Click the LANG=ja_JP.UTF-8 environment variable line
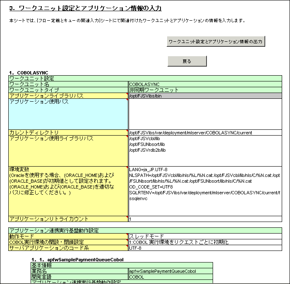 tap(148, 169)
